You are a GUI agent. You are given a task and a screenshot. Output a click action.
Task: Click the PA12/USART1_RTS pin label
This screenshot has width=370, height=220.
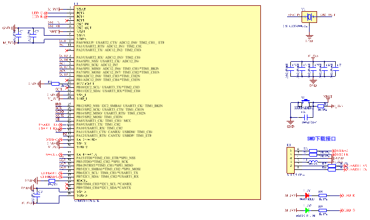pyautogui.click(x=114, y=136)
